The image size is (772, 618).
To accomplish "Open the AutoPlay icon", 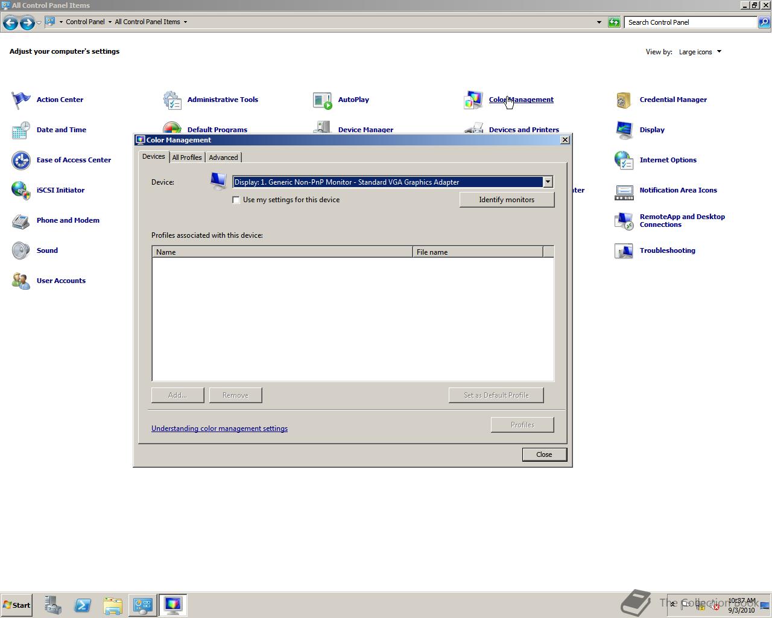I will point(323,100).
